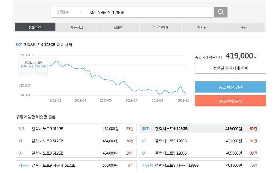Click 구매 가능한 비슷한 물품 heading
The width and height of the screenshot is (276, 173).
coord(36,117)
